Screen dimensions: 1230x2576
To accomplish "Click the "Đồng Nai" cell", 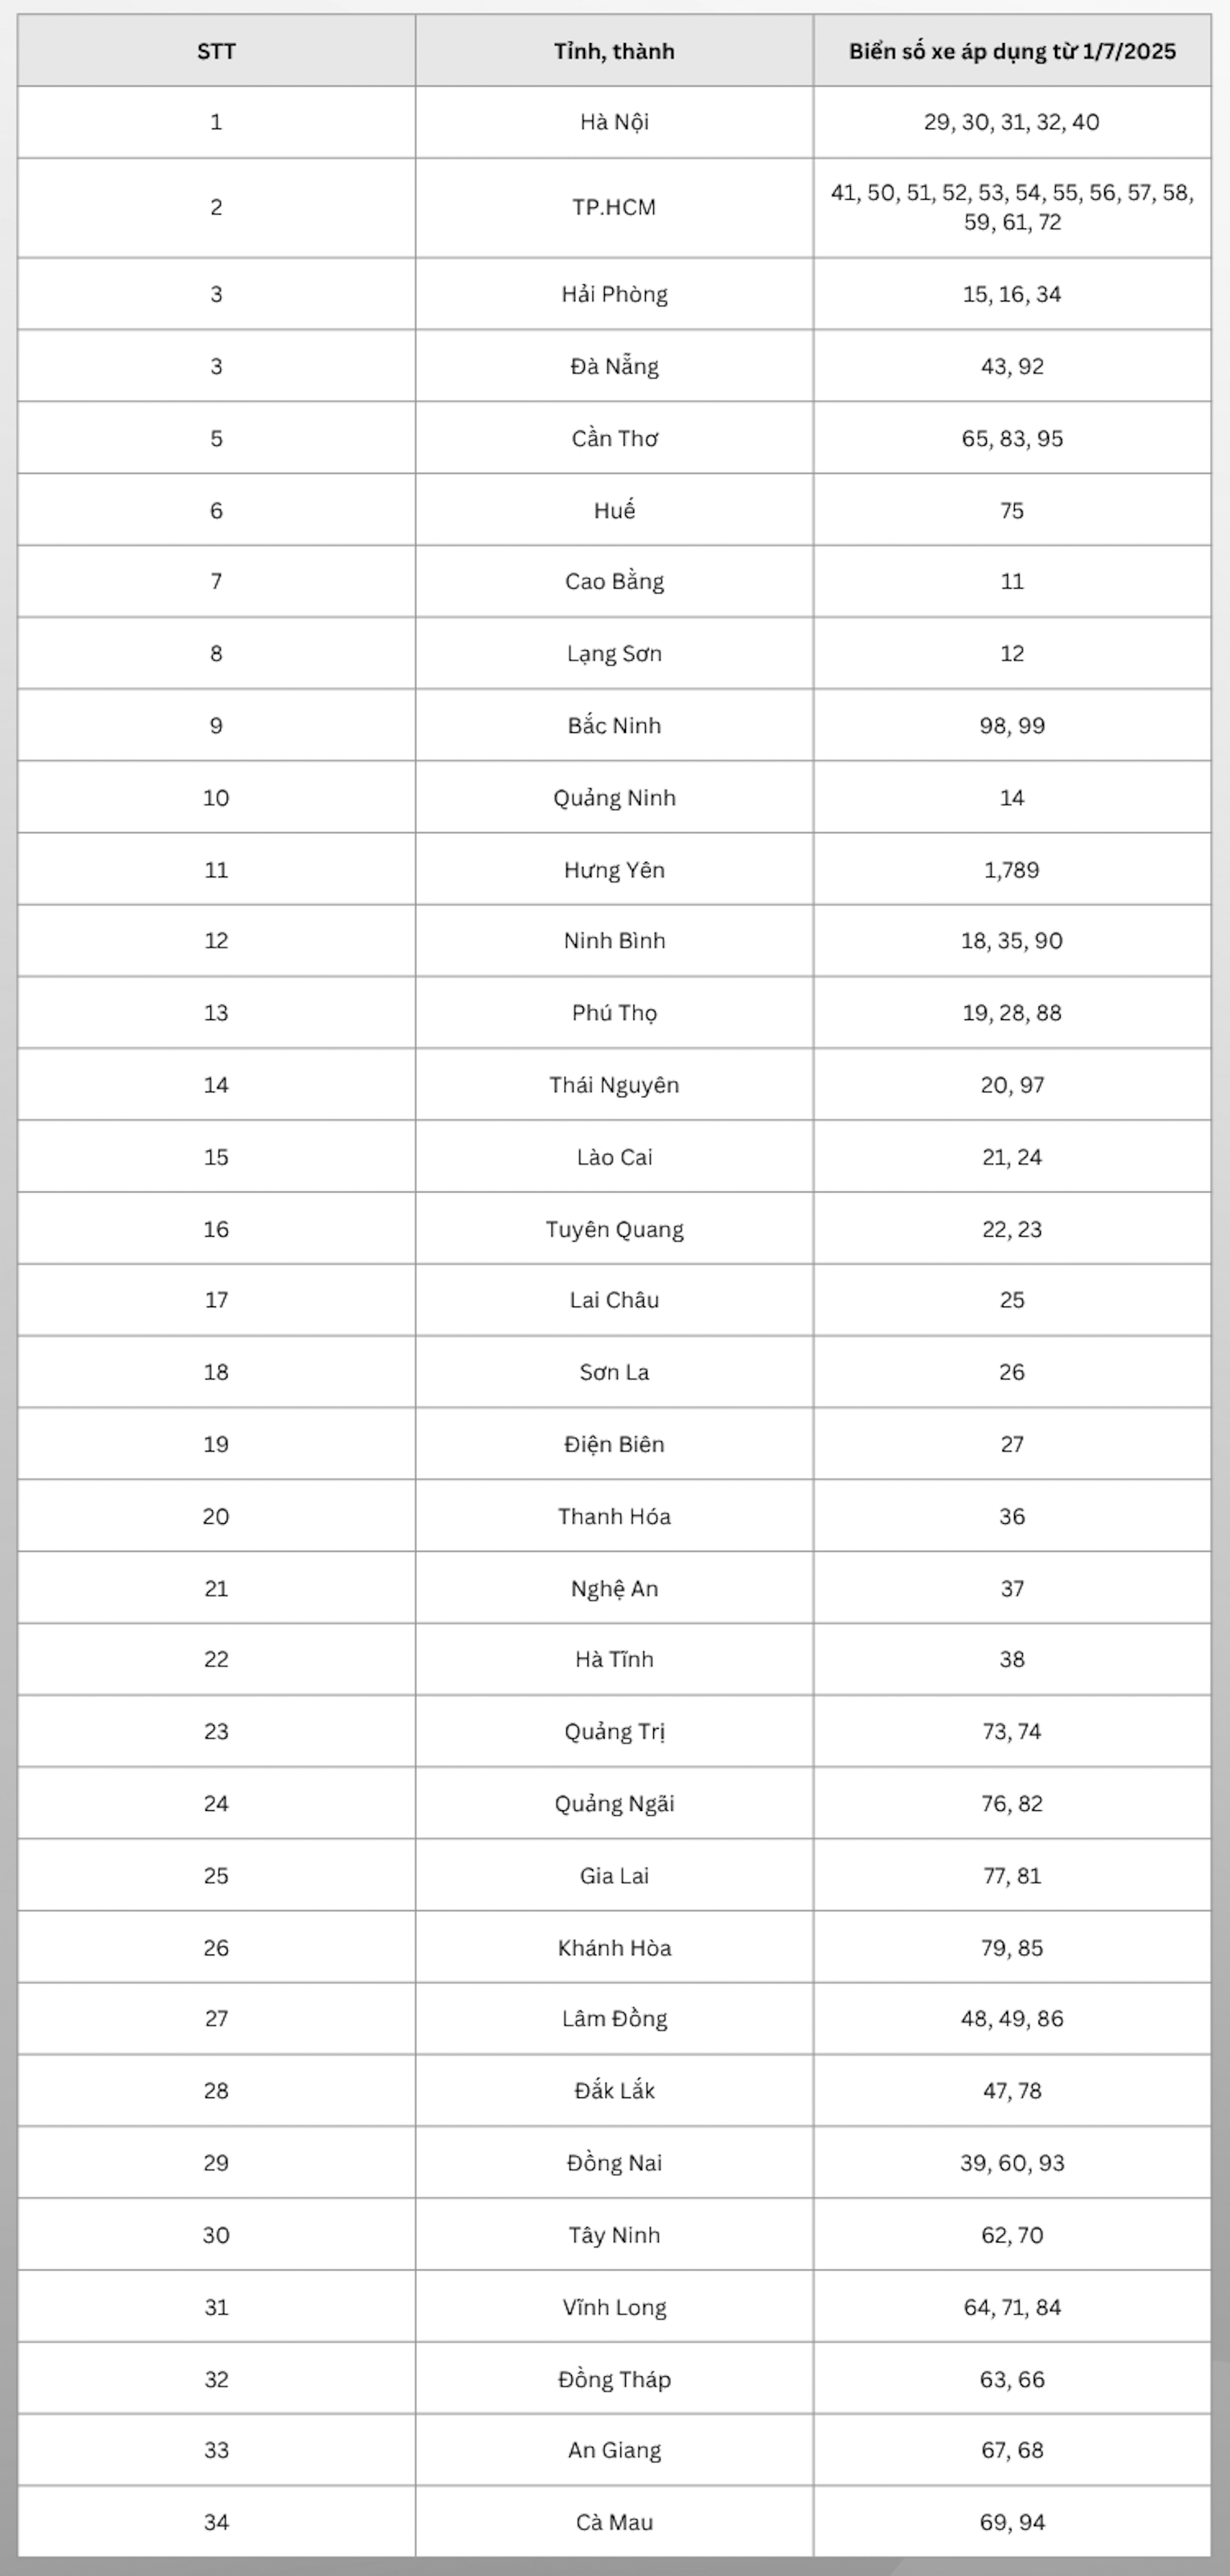I will [x=614, y=2162].
